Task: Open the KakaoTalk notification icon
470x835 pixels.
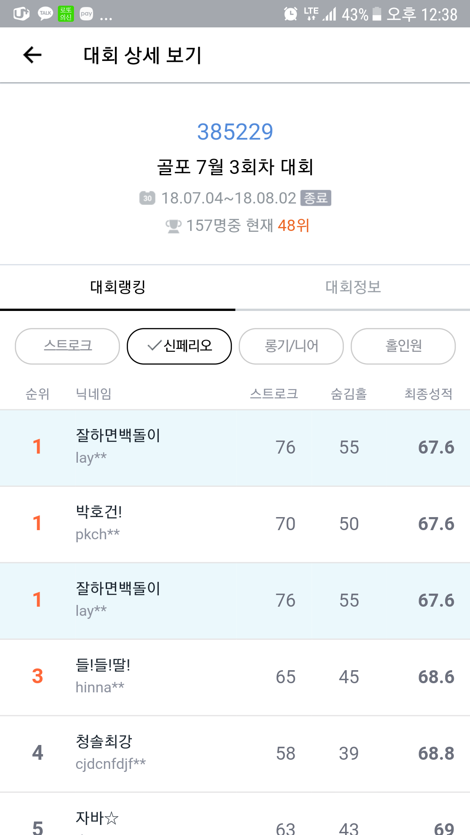Action: pos(45,14)
